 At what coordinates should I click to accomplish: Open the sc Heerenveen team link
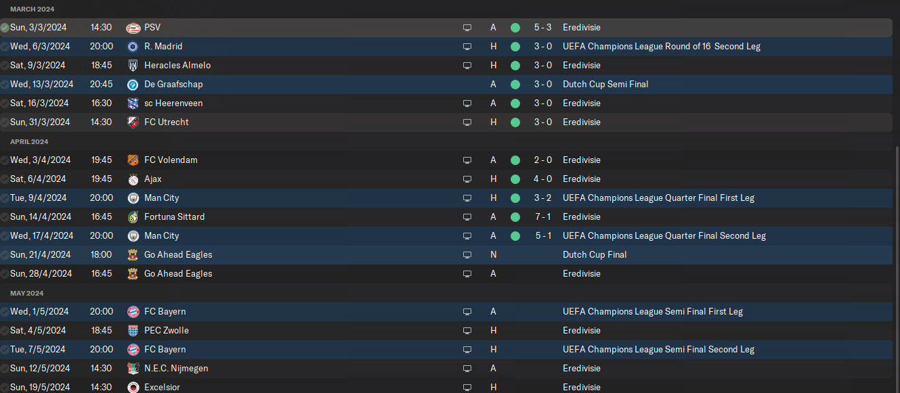(x=173, y=103)
